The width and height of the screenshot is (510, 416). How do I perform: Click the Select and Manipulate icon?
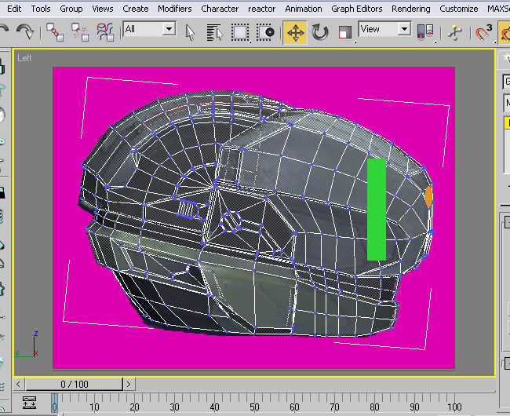click(455, 32)
